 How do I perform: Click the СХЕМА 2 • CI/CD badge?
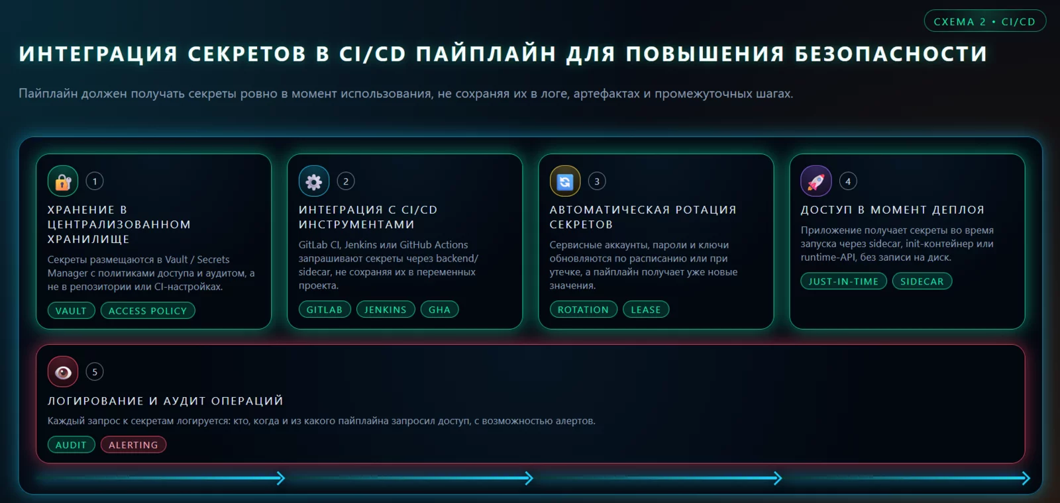pyautogui.click(x=984, y=21)
